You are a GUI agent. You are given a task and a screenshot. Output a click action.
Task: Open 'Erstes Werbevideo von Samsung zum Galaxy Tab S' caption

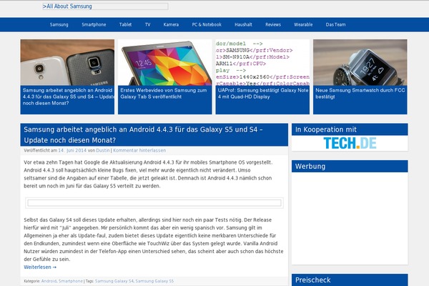(x=164, y=94)
